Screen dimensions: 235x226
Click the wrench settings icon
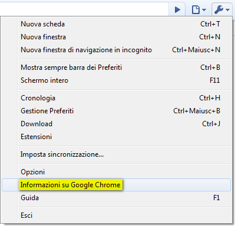coord(219,9)
